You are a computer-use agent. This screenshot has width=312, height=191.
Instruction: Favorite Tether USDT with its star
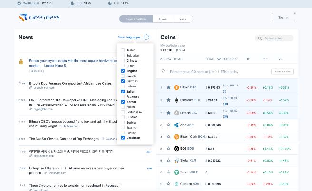coord(168,172)
